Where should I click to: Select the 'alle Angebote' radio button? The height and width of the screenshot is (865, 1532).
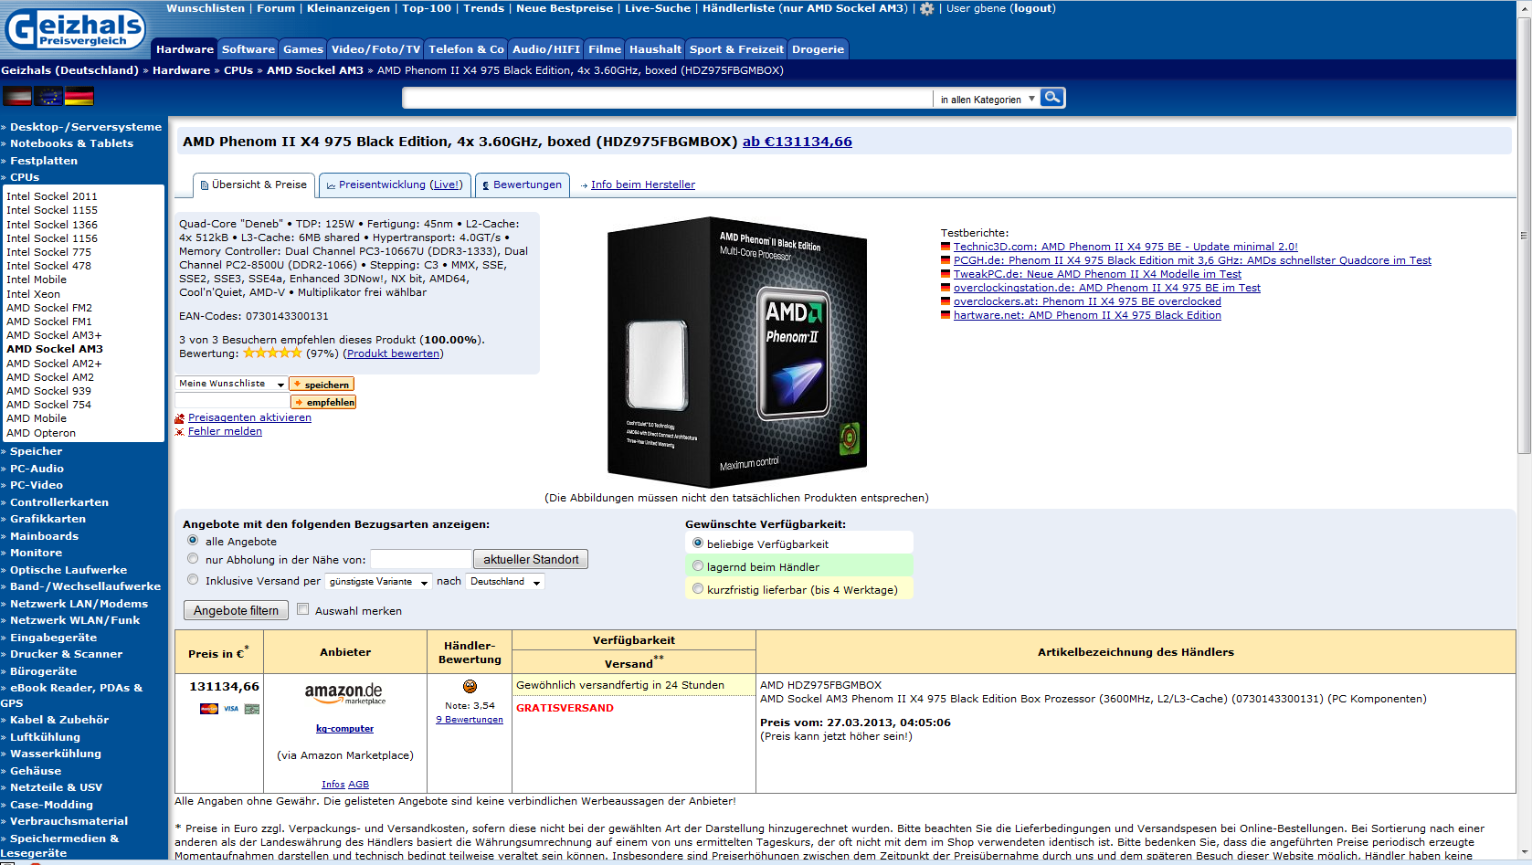point(193,541)
